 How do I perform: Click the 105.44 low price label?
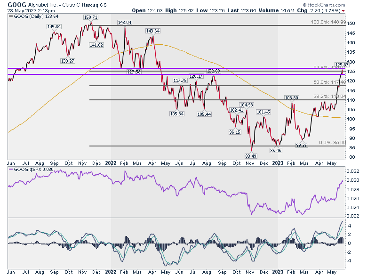[x=204, y=114]
